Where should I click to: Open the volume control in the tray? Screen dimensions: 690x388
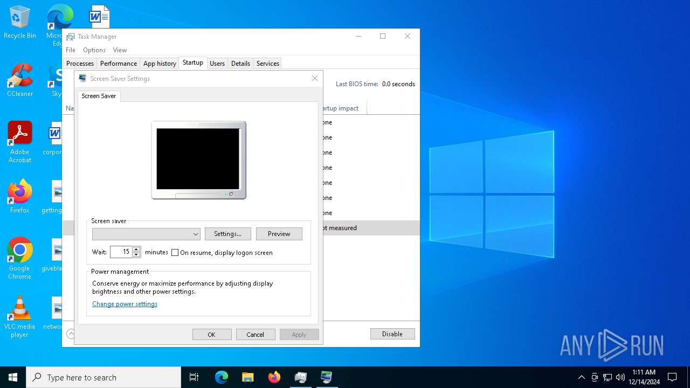(620, 377)
